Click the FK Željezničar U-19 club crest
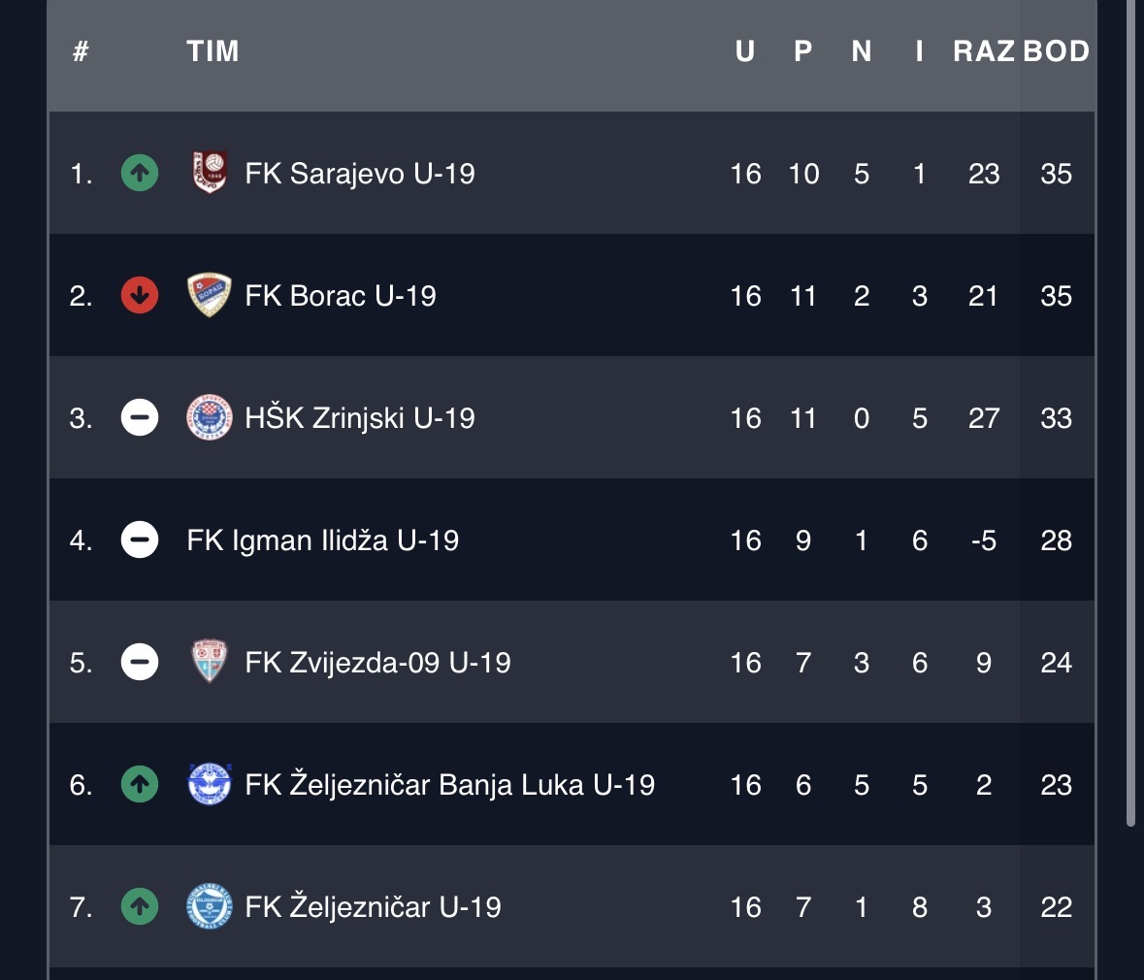This screenshot has width=1144, height=980. click(210, 907)
